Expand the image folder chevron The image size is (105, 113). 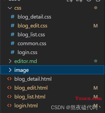click(x=10, y=70)
